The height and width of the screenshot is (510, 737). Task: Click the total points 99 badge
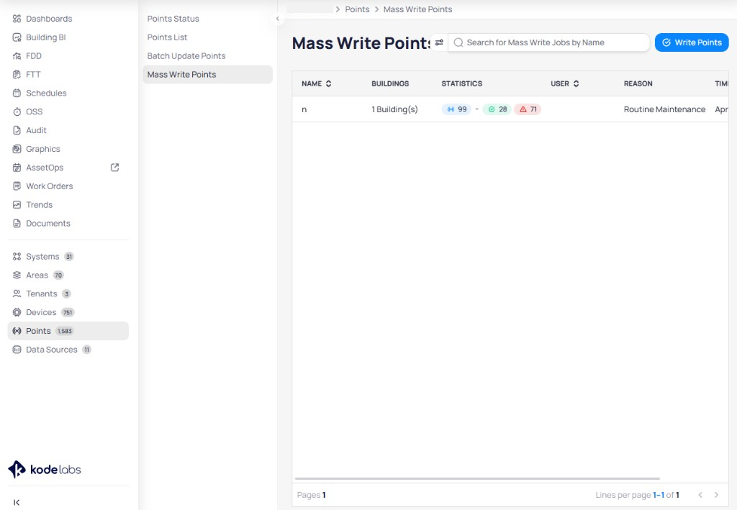point(456,109)
